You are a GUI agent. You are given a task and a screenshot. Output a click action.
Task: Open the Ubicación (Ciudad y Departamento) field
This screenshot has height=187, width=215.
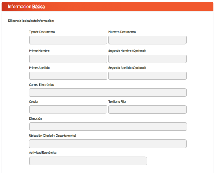pyautogui.click(x=108, y=144)
